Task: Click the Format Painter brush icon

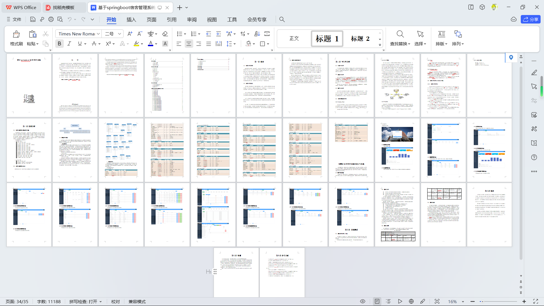Action: (x=16, y=34)
